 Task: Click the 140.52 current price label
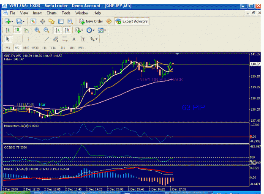pos(255,64)
